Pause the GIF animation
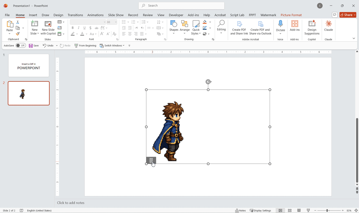The image size is (359, 213). tap(151, 160)
